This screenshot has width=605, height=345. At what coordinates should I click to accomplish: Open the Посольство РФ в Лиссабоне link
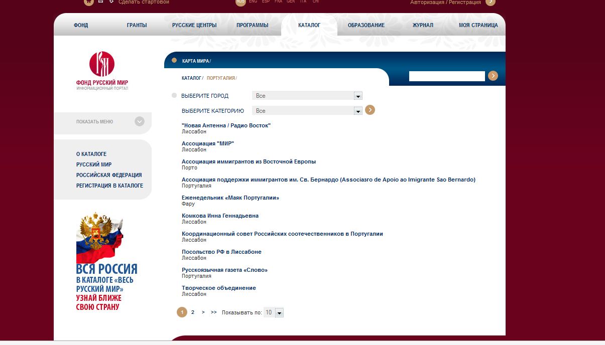point(221,252)
